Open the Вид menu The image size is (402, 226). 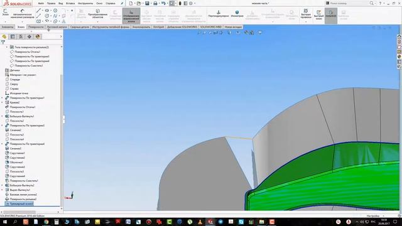tap(60, 3)
